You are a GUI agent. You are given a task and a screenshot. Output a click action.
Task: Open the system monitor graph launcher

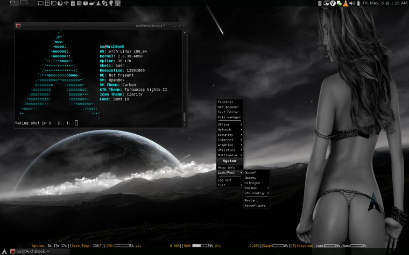(118, 3)
